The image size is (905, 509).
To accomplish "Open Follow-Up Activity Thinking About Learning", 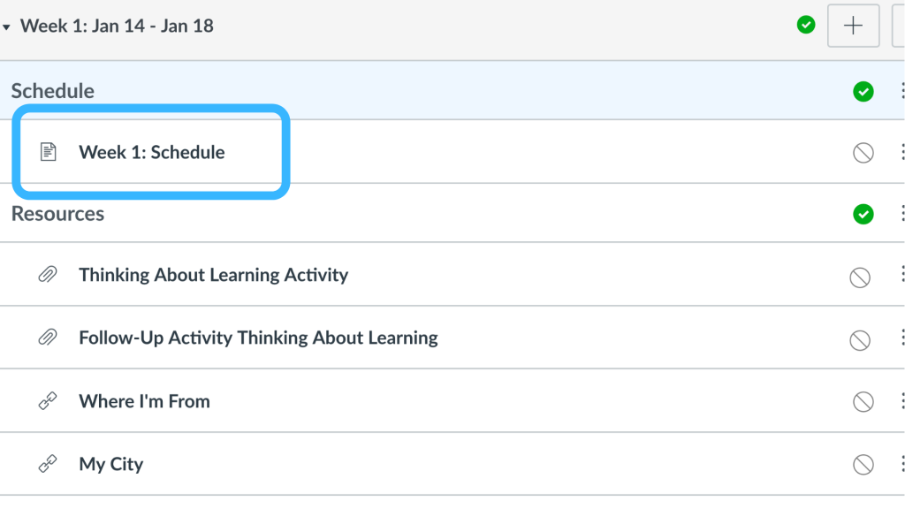I will click(x=259, y=338).
